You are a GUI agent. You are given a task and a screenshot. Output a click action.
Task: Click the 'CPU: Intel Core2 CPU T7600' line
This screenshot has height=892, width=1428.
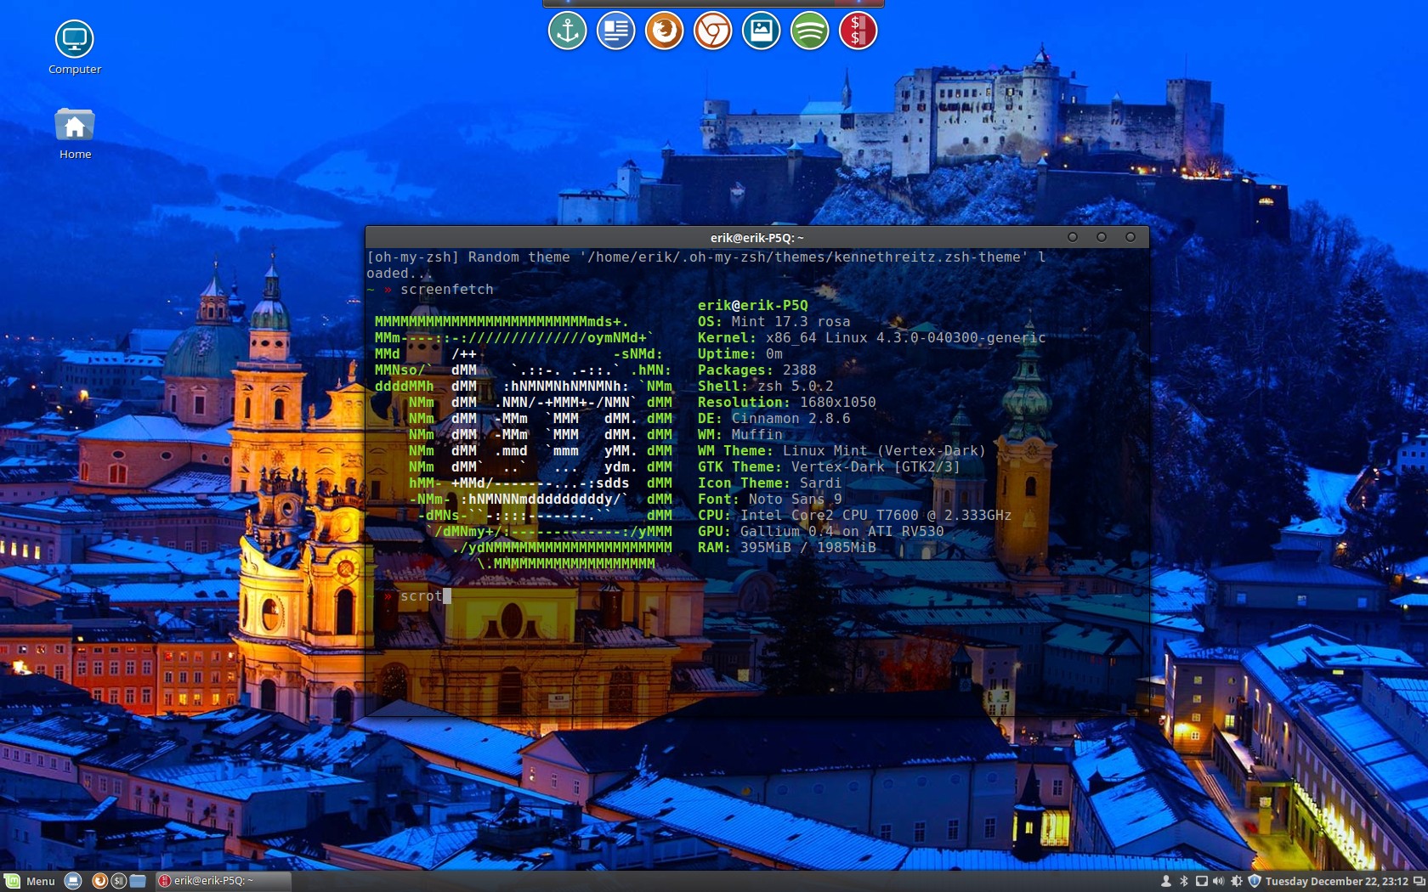(x=855, y=516)
